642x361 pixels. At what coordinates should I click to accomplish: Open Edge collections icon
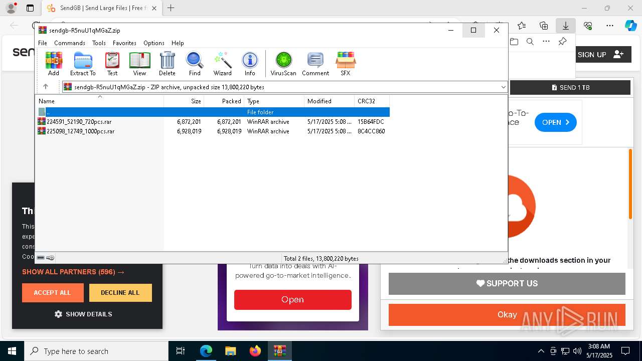(x=544, y=25)
